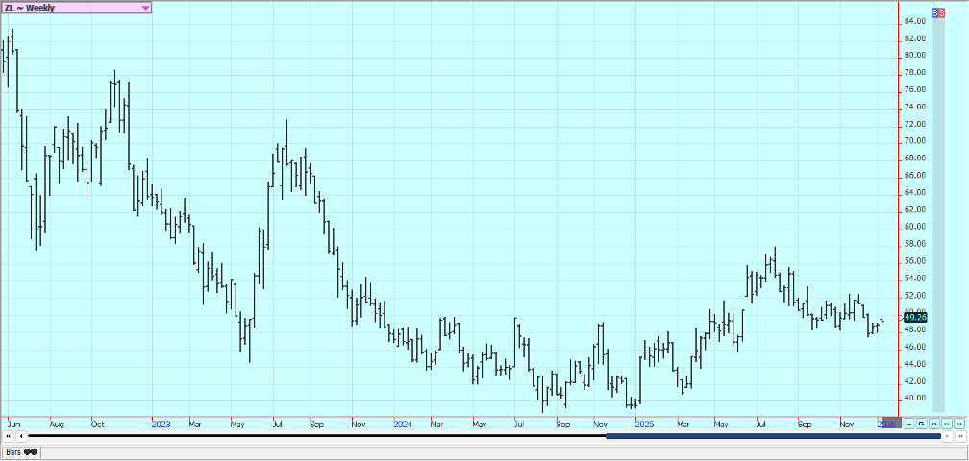Click the green horizontal line order icon
This screenshot has width=969, height=461.
(x=946, y=423)
